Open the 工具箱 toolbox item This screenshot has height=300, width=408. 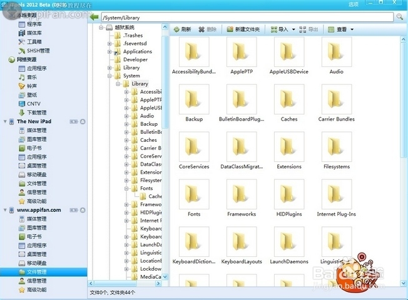[x=30, y=42]
